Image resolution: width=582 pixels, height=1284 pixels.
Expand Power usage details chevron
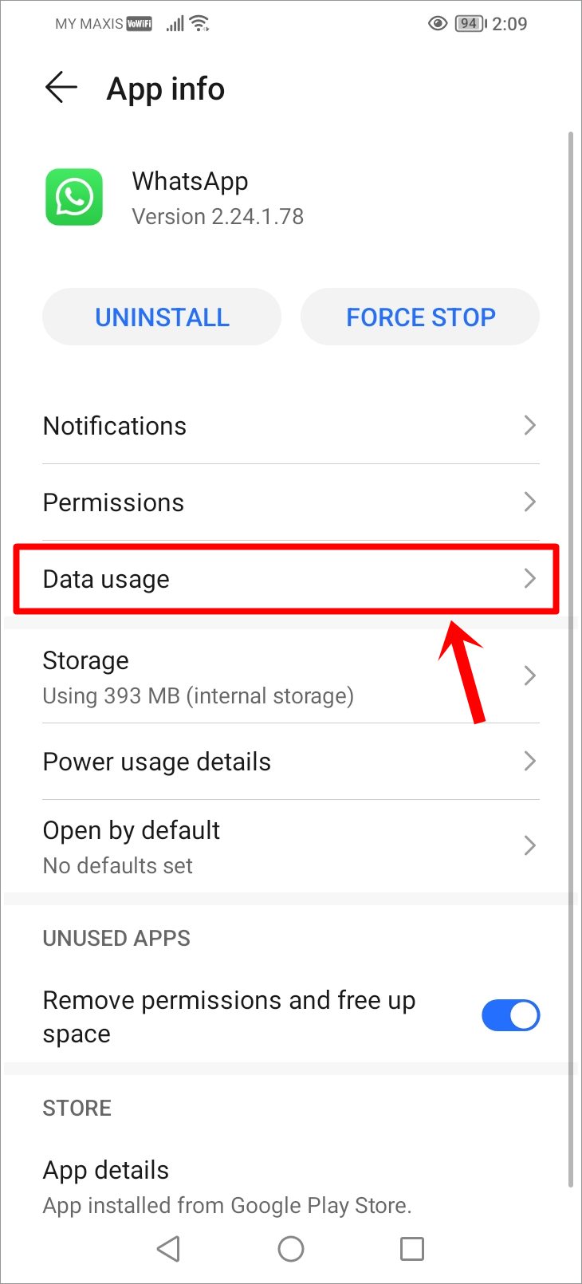tap(529, 762)
